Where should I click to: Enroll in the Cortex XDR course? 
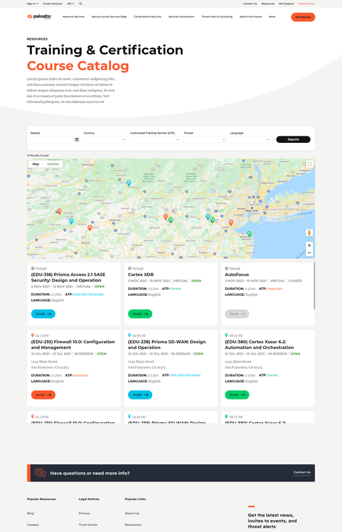point(140,314)
